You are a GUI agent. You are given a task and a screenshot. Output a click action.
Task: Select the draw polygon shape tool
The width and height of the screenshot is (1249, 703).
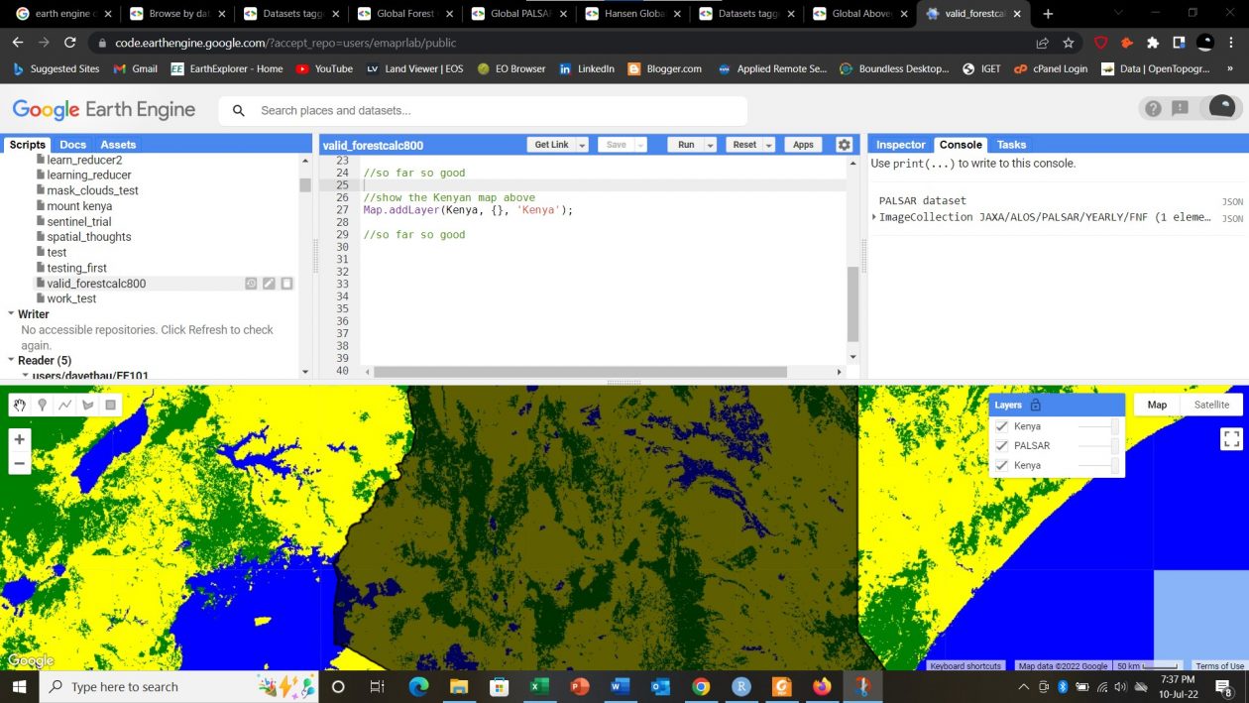tap(88, 405)
